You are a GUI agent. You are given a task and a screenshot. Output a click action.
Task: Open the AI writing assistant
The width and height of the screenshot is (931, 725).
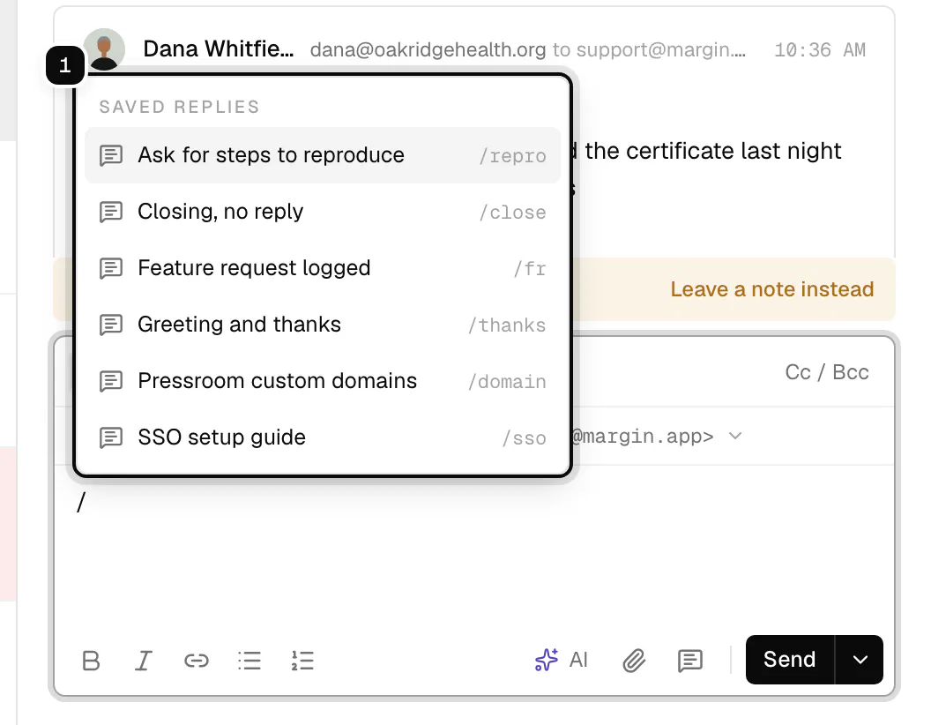click(x=561, y=660)
